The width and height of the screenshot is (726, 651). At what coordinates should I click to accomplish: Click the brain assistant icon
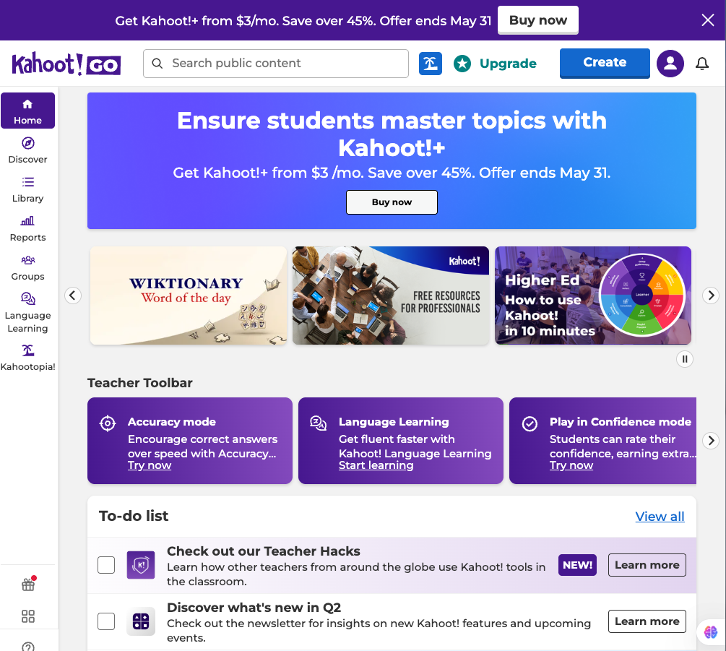click(x=711, y=631)
